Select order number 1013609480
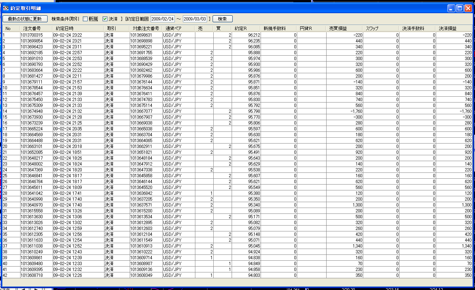This screenshot has height=290, width=475. (x=32, y=264)
